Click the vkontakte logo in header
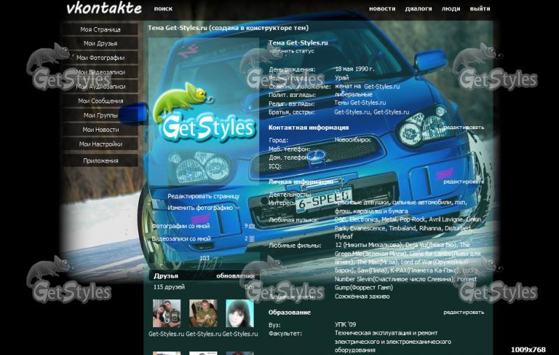This screenshot has height=355, width=559. click(x=104, y=8)
